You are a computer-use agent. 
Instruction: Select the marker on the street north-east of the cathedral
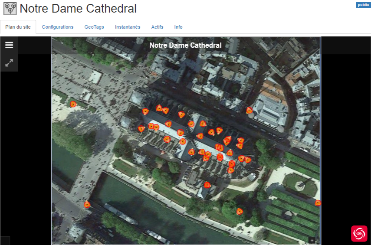249,110
